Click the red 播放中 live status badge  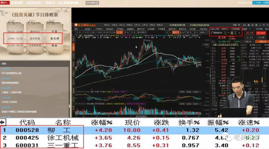[x=4, y=2]
